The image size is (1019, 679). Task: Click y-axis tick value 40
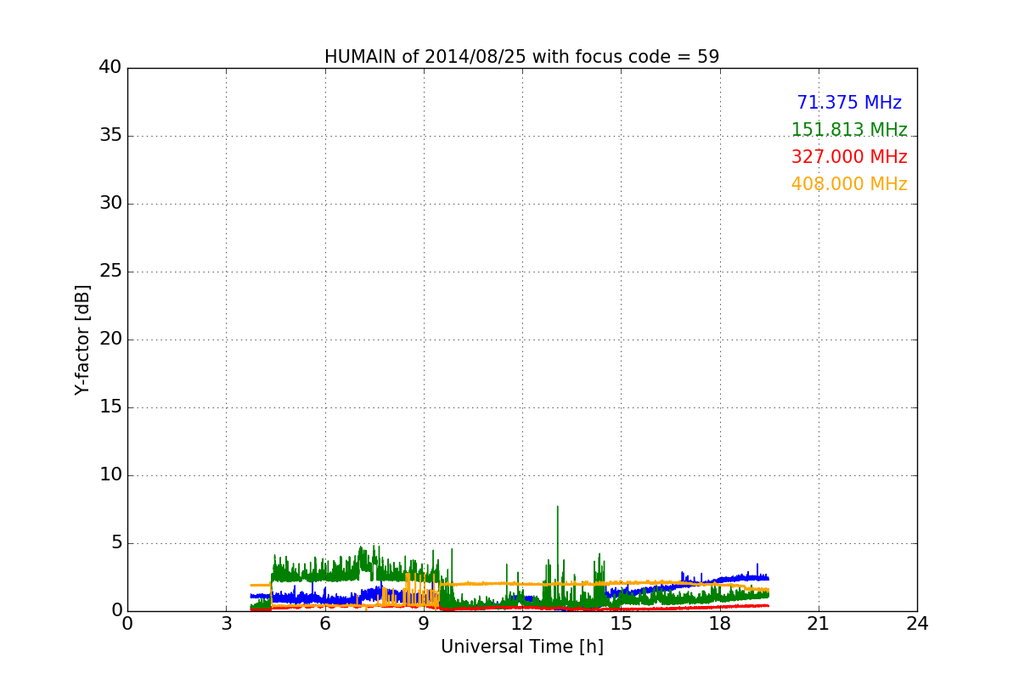(110, 68)
